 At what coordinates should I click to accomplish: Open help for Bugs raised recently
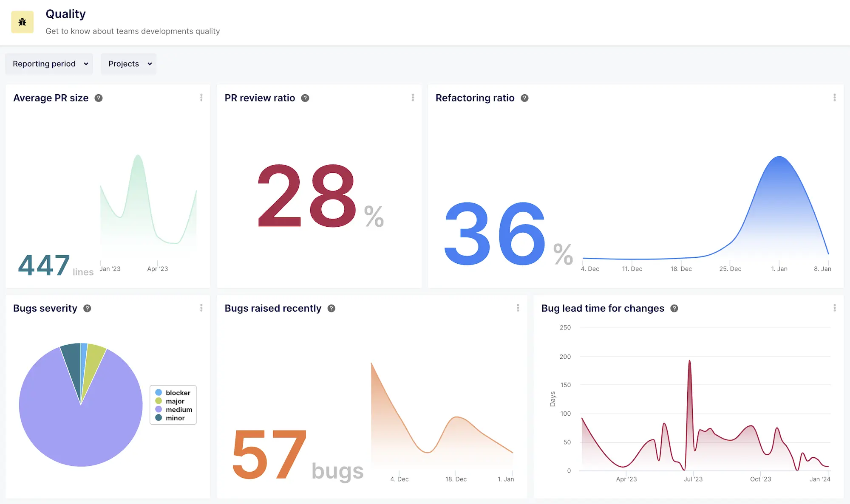coord(331,308)
